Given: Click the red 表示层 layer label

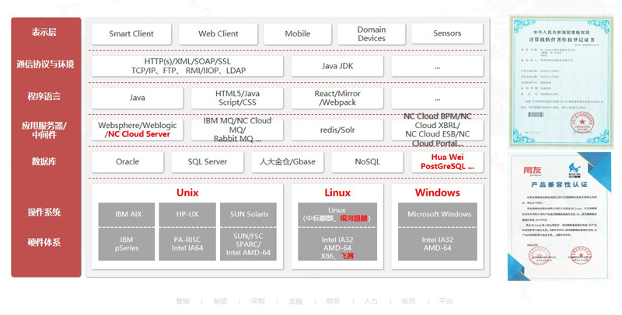Looking at the screenshot, I should (46, 33).
